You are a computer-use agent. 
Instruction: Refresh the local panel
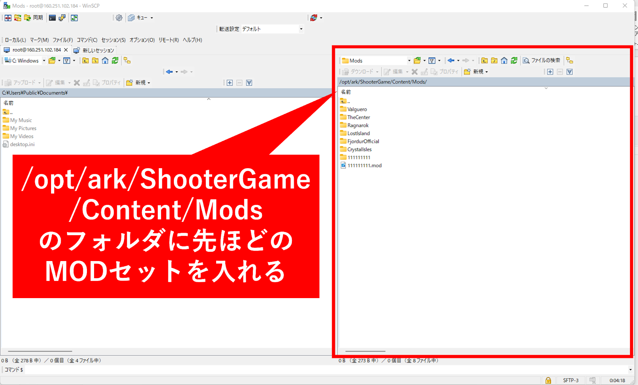pos(115,61)
